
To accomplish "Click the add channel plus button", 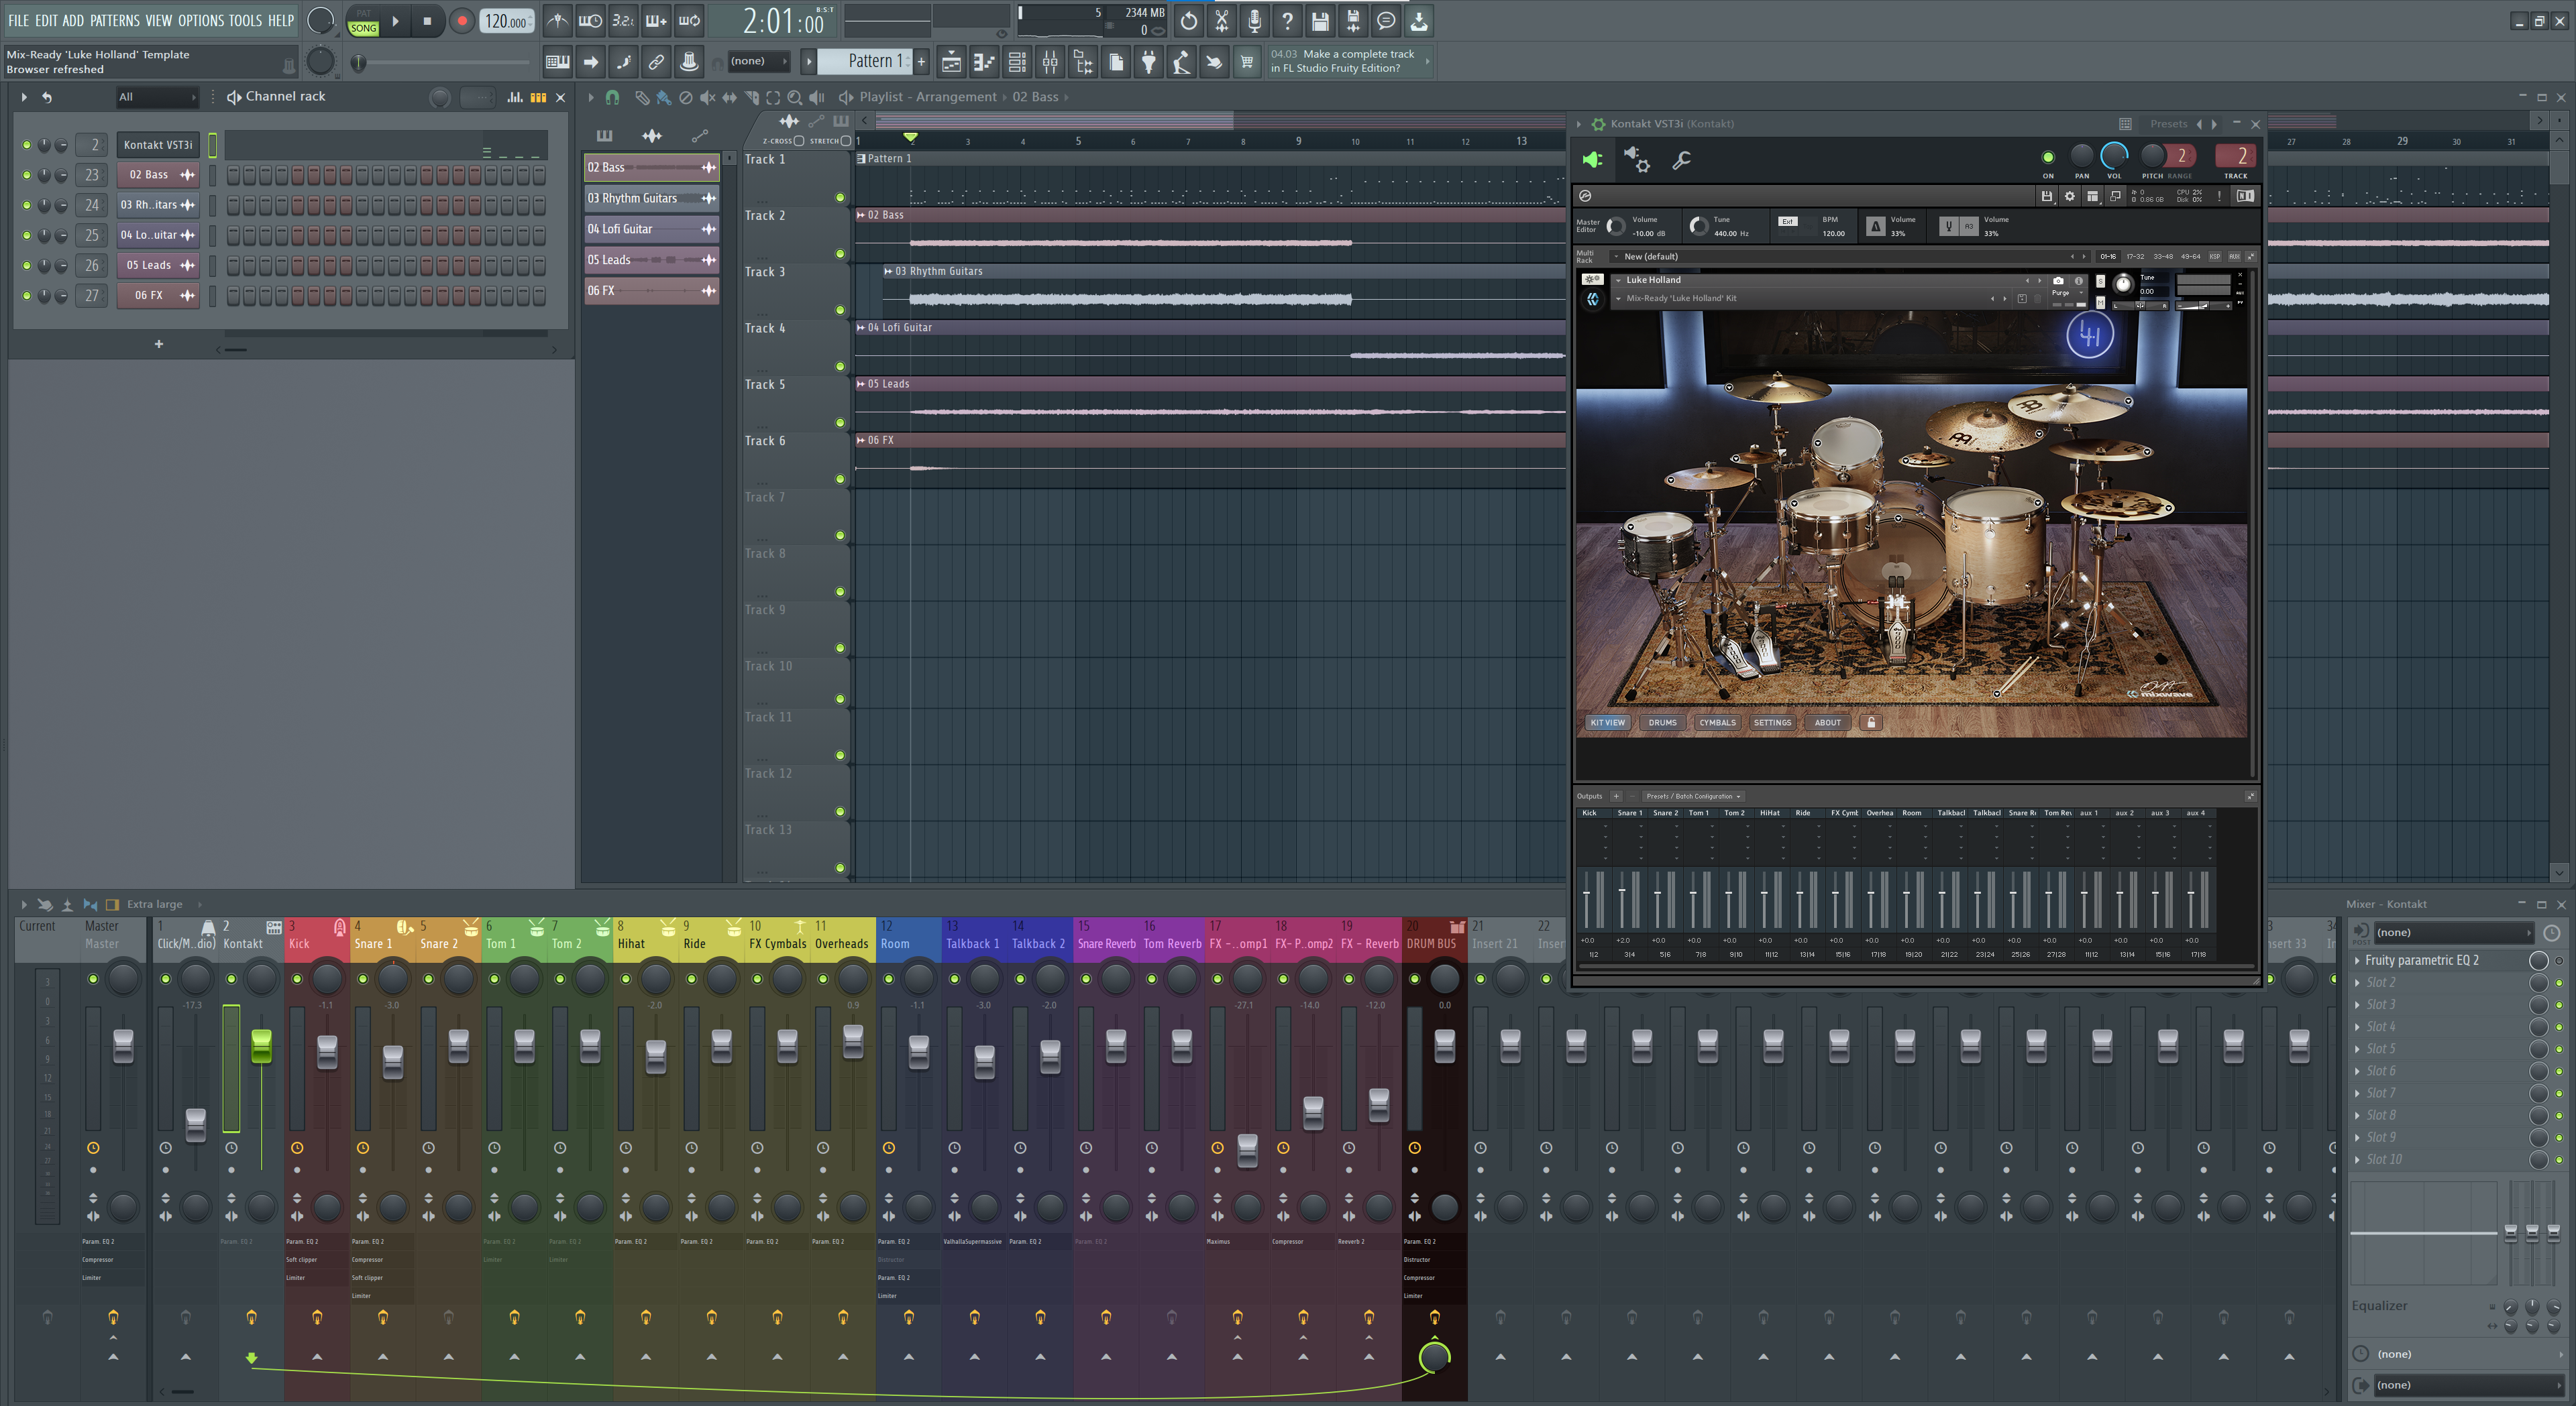I will (x=158, y=344).
